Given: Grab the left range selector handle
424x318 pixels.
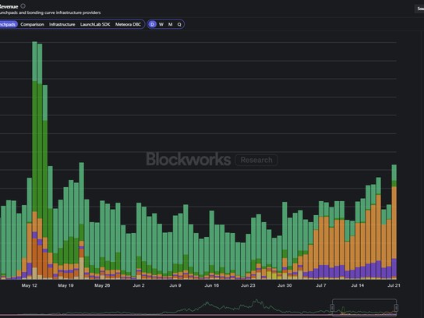Looking at the screenshot, I should pyautogui.click(x=332, y=307).
